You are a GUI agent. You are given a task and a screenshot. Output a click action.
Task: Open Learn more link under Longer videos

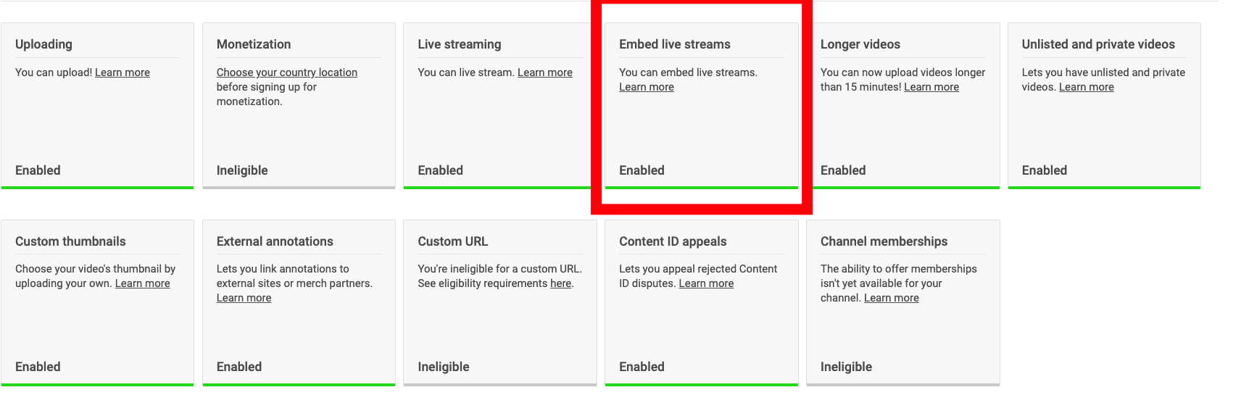pyautogui.click(x=931, y=87)
